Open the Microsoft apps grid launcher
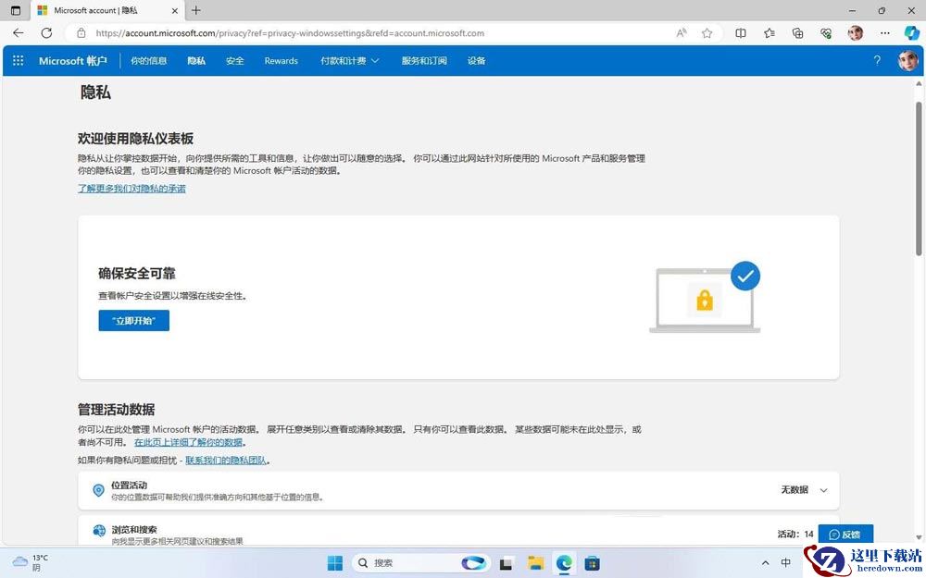The image size is (926, 578). (x=18, y=61)
